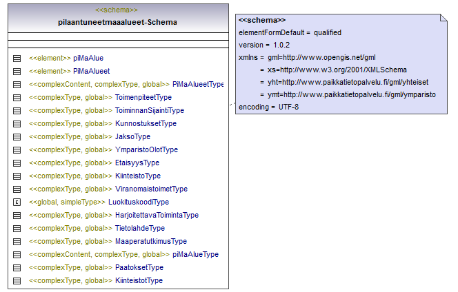Click the icon beside PaatoksetType
This screenshot has height=292, width=458.
pyautogui.click(x=17, y=267)
